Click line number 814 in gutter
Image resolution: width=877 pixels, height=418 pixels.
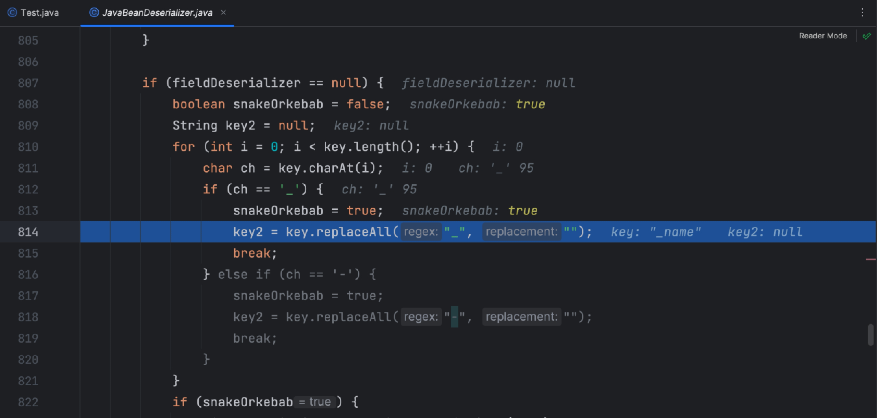(x=28, y=232)
